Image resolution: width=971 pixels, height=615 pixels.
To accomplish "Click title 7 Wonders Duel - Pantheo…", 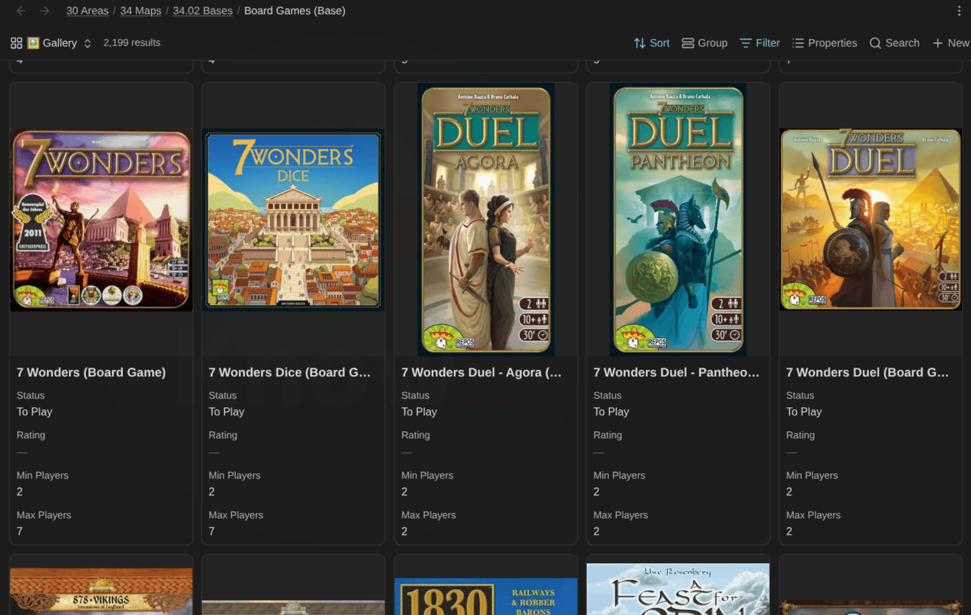I will tap(676, 372).
